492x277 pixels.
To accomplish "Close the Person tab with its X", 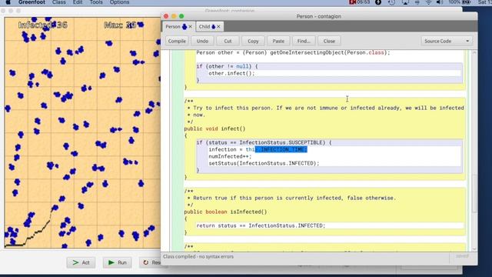I will click(190, 27).
